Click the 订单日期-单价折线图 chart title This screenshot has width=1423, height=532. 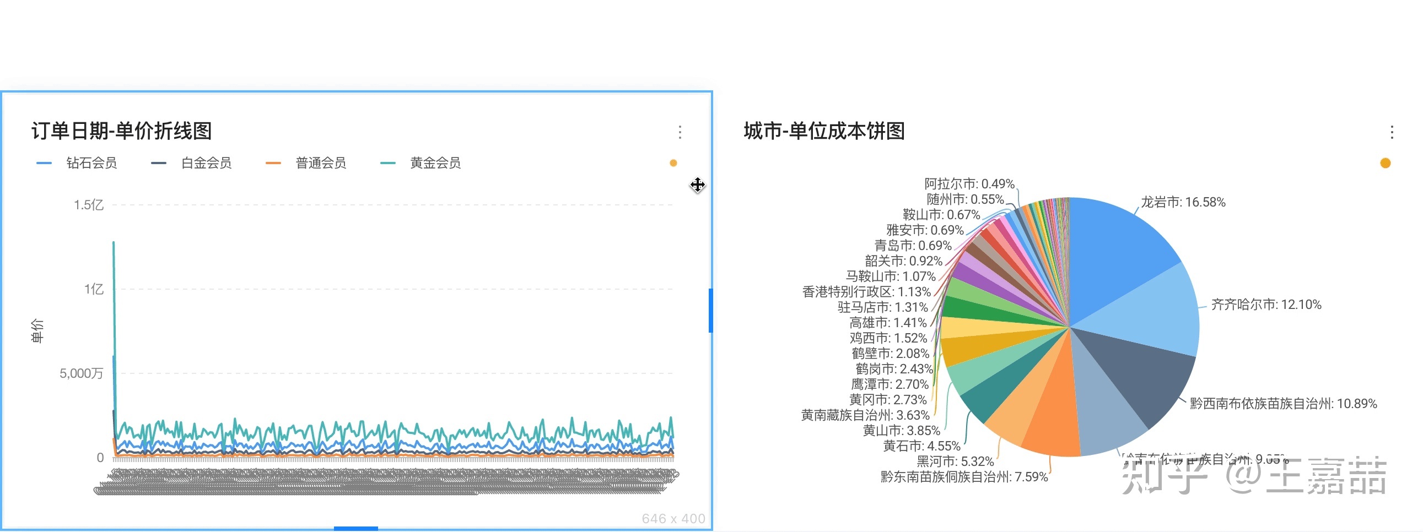(123, 131)
